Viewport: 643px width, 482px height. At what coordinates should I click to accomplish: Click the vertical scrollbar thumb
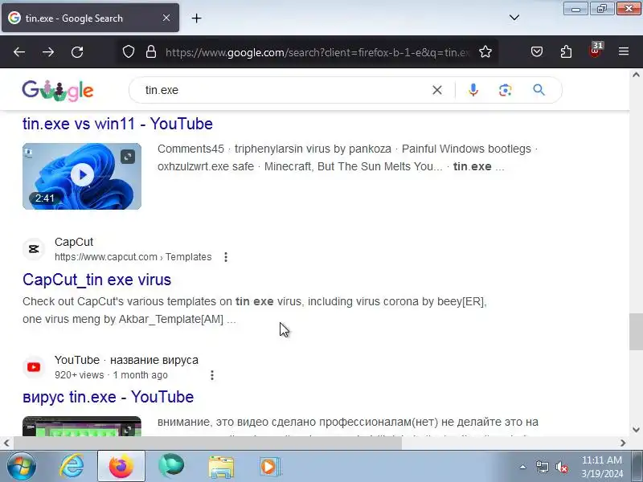(x=636, y=332)
